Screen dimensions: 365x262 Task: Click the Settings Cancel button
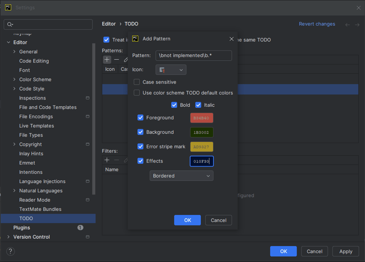(314, 252)
